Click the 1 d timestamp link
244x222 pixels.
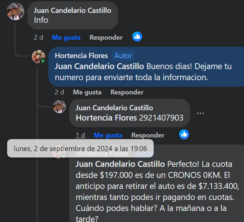pyautogui.click(x=80, y=135)
